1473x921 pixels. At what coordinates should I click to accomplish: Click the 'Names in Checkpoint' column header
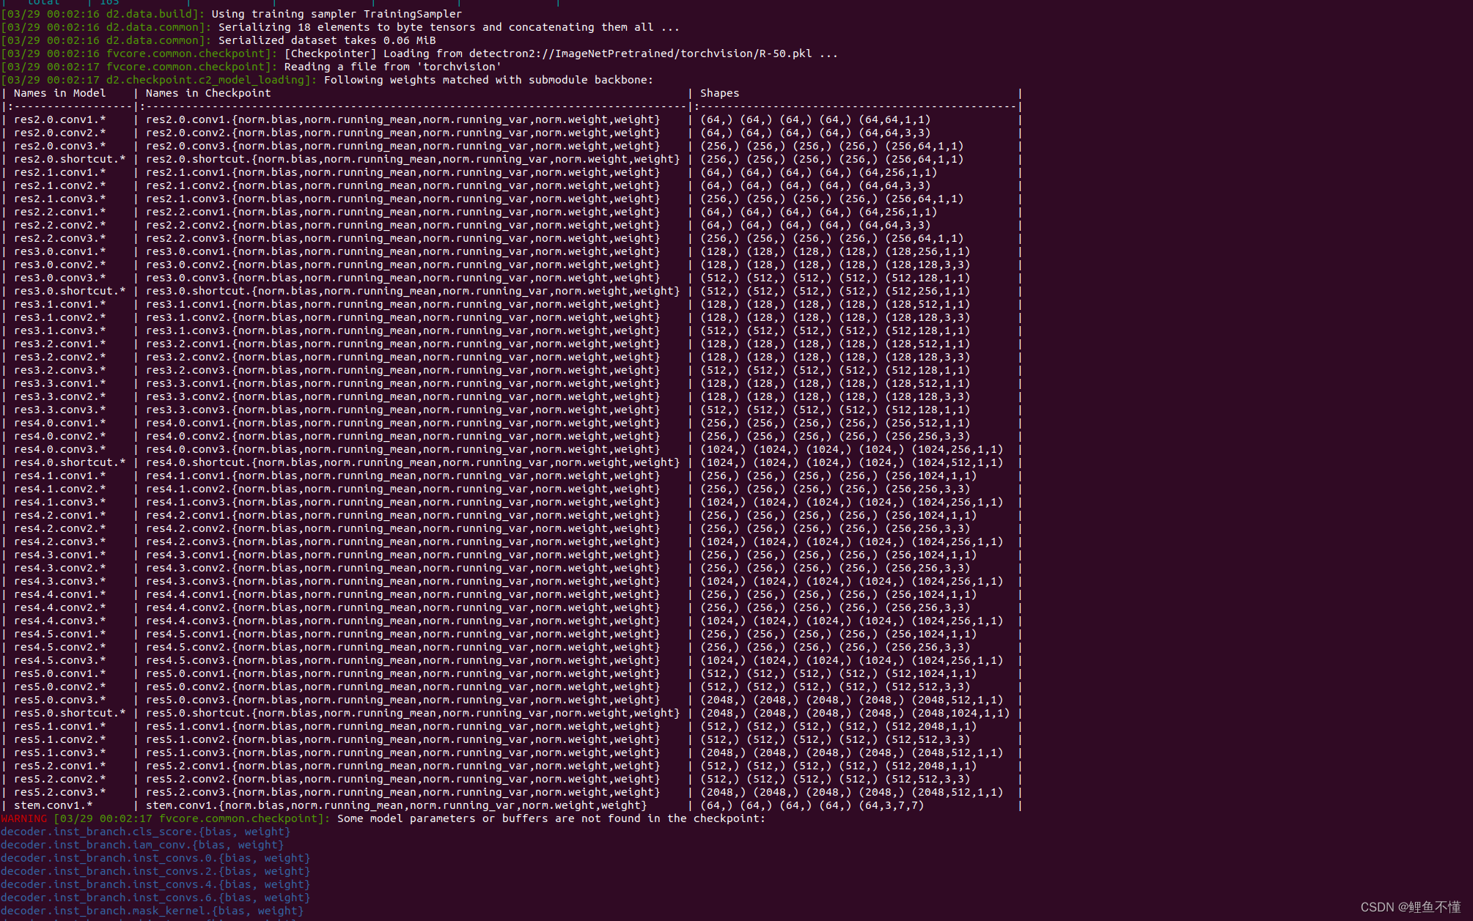208,93
